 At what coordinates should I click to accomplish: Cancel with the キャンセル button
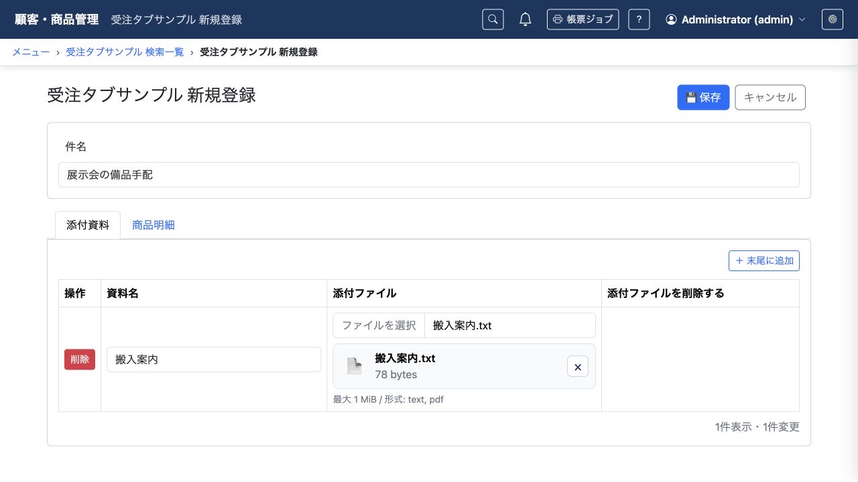[x=770, y=97]
